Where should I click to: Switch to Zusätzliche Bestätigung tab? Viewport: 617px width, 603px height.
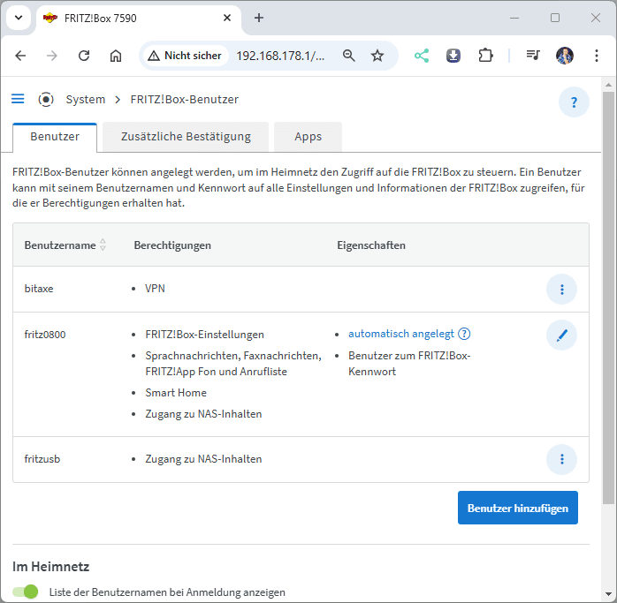[186, 137]
